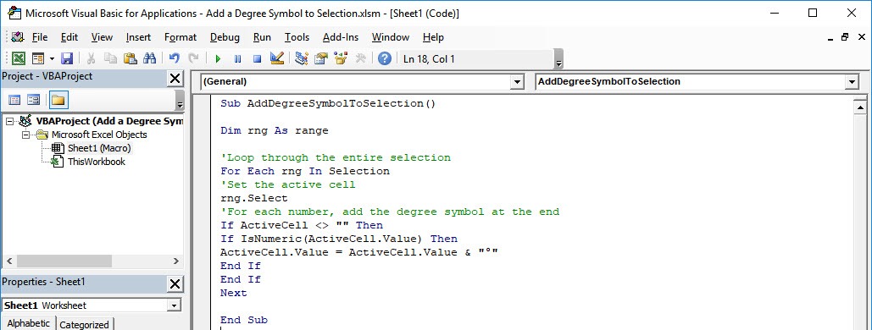Click the project tree scroll left arrow
This screenshot has height=330, width=872.
[x=8, y=261]
